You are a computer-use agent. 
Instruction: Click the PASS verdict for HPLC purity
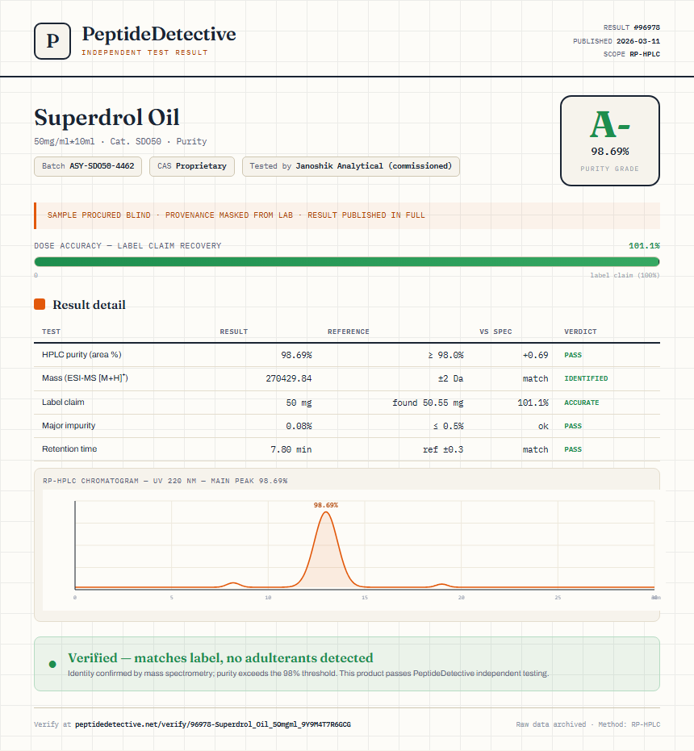[x=573, y=355]
